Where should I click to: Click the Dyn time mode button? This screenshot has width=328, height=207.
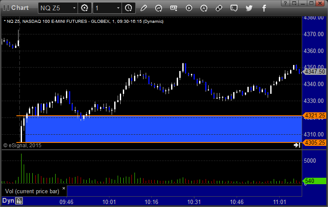[x=8, y=201]
